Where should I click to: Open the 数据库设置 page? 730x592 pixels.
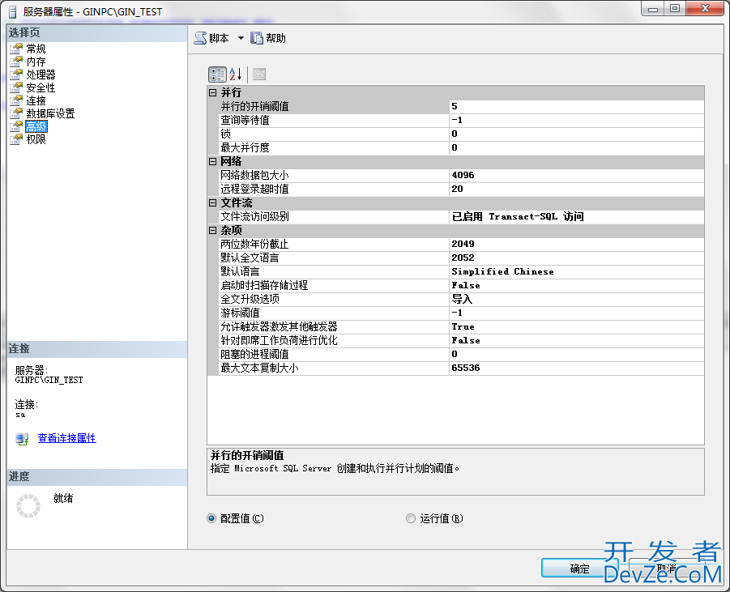click(50, 113)
